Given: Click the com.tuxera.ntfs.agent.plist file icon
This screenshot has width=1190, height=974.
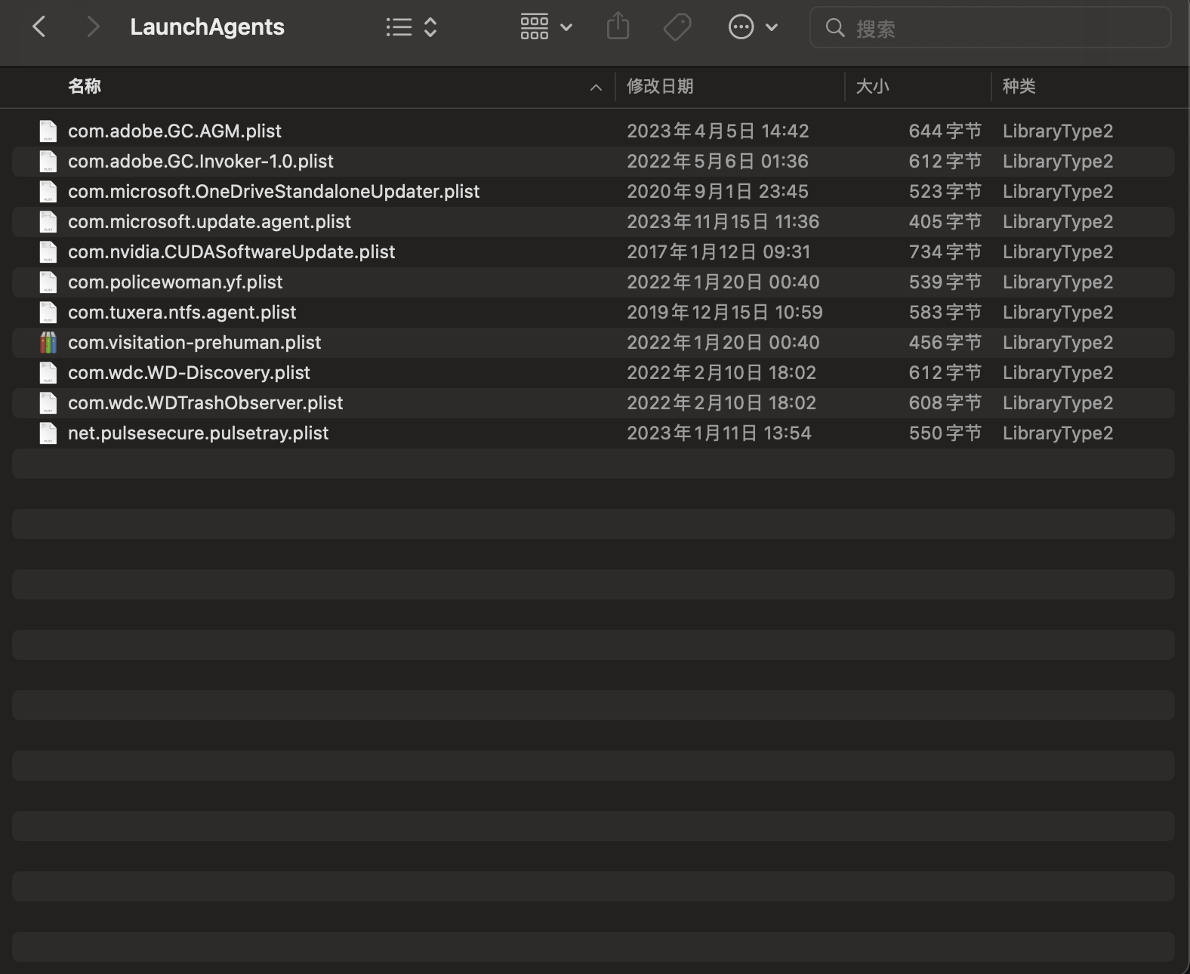Looking at the screenshot, I should click(x=48, y=313).
